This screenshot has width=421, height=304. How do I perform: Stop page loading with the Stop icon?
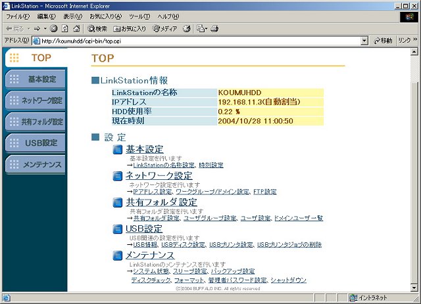(54, 28)
